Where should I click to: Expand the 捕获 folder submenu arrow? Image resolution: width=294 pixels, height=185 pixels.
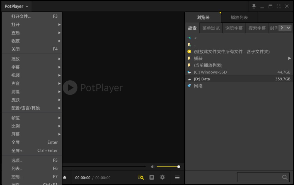[x=289, y=59]
